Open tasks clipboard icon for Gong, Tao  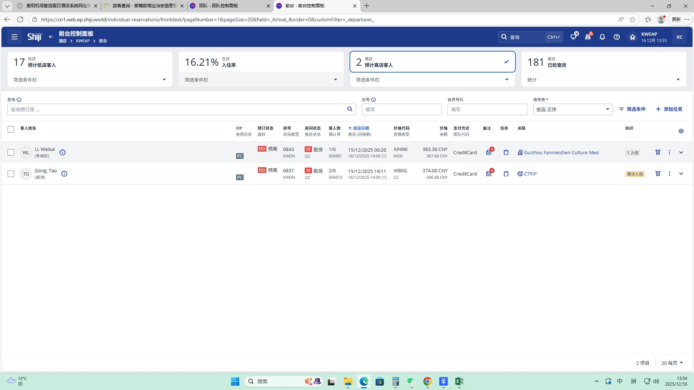click(x=506, y=174)
